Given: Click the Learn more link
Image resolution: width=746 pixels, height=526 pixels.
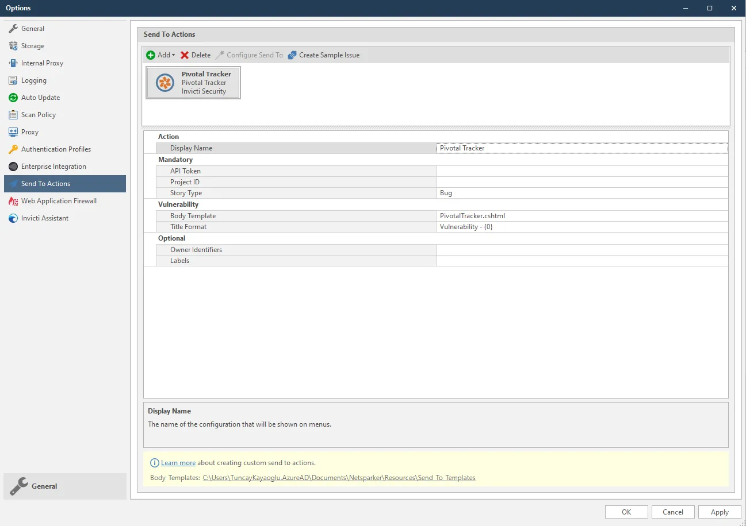Looking at the screenshot, I should [x=178, y=462].
